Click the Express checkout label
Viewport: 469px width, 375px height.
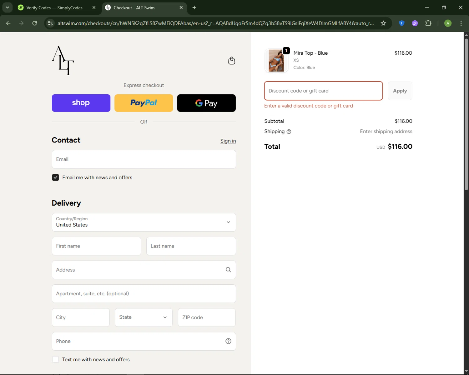[x=144, y=85]
